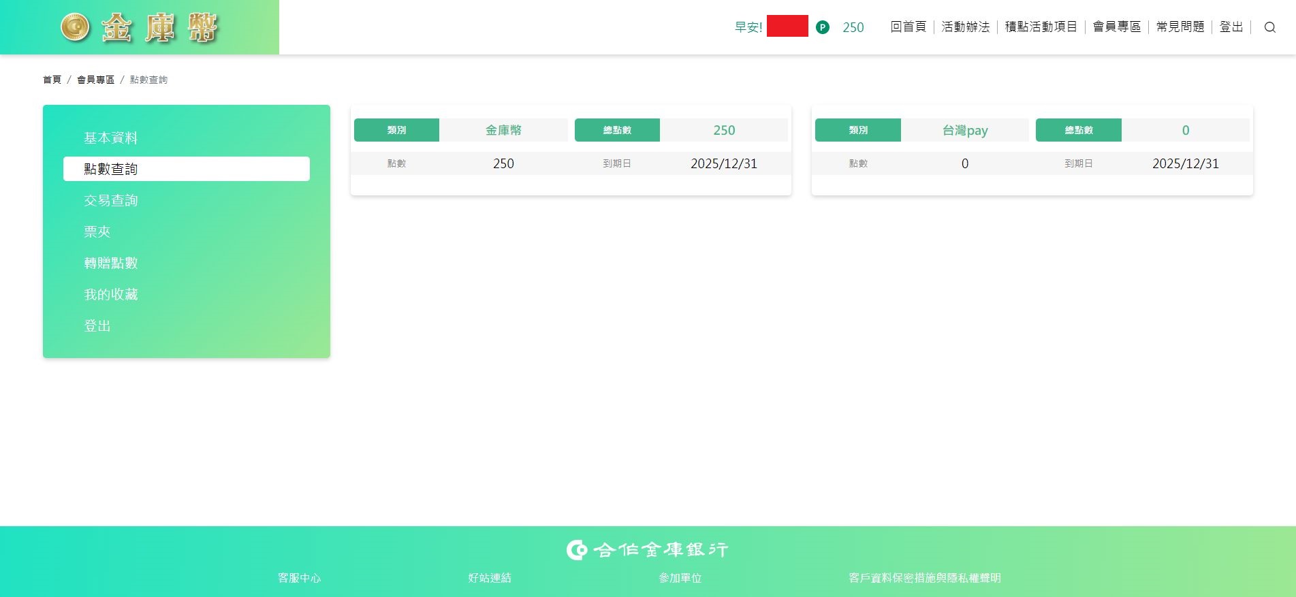Screen dimensions: 1296x597
Task: Open 常見問題 in top navigation
Action: coord(1180,27)
